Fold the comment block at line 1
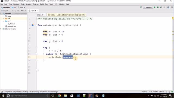The width and height of the screenshot is (174, 98). (36, 19)
